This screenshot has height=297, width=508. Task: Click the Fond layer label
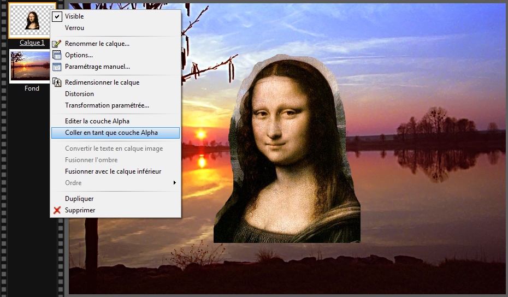tap(32, 88)
